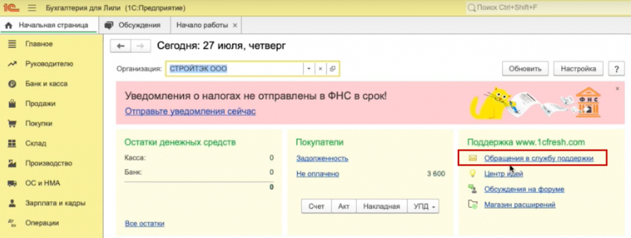Open the hamburger main menu
The height and width of the screenshot is (238, 631).
(32, 8)
